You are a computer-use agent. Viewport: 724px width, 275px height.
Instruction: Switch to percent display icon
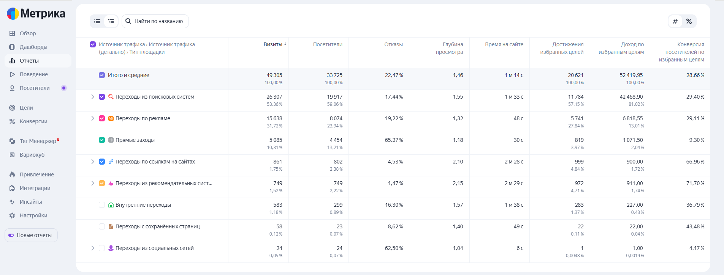tap(689, 21)
